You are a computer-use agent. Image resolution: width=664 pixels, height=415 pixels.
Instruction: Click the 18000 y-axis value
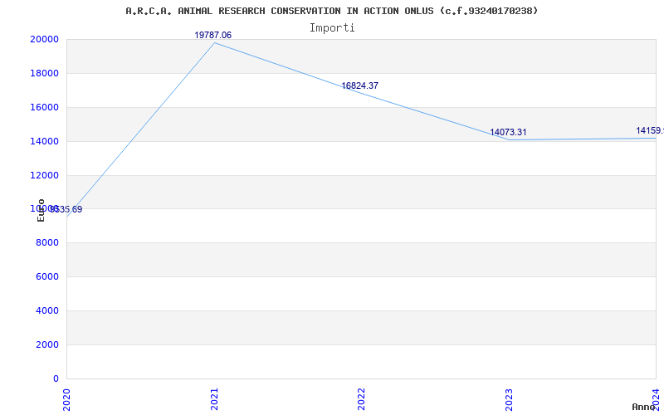click(x=44, y=73)
